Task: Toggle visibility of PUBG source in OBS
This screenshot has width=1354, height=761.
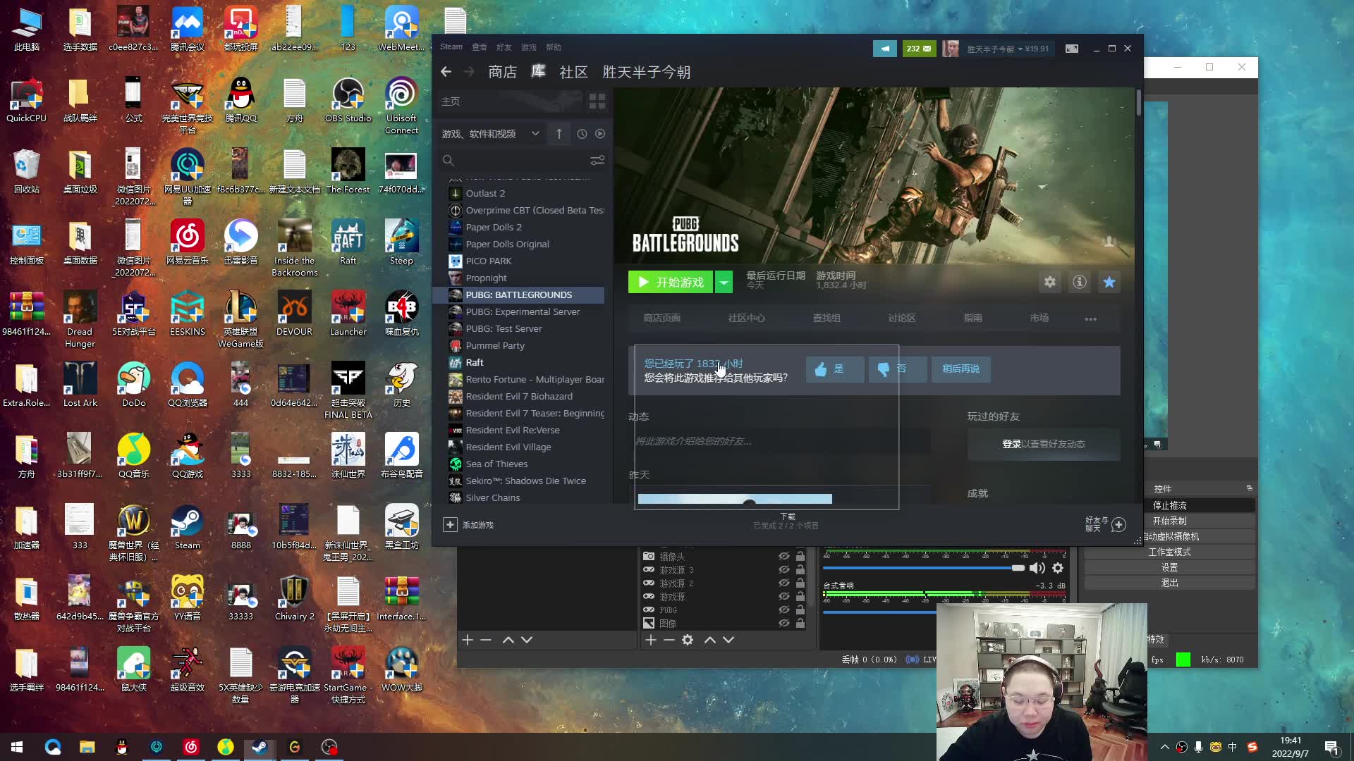Action: (x=783, y=610)
